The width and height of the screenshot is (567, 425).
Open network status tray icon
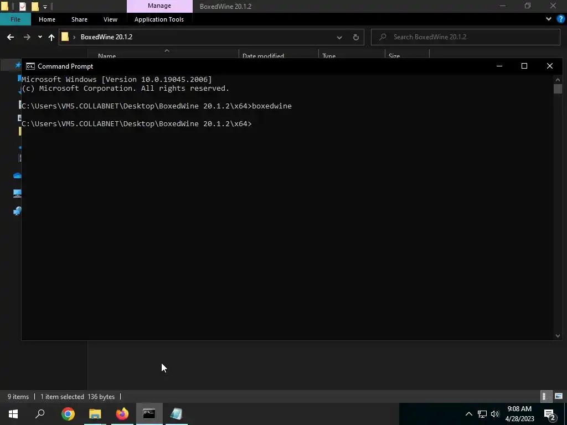pyautogui.click(x=482, y=414)
